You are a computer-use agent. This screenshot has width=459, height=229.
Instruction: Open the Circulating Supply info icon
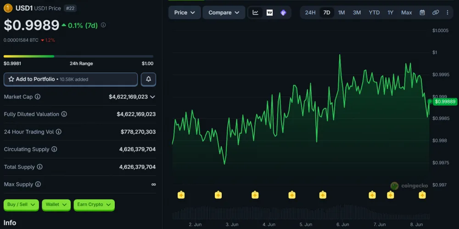(x=54, y=149)
